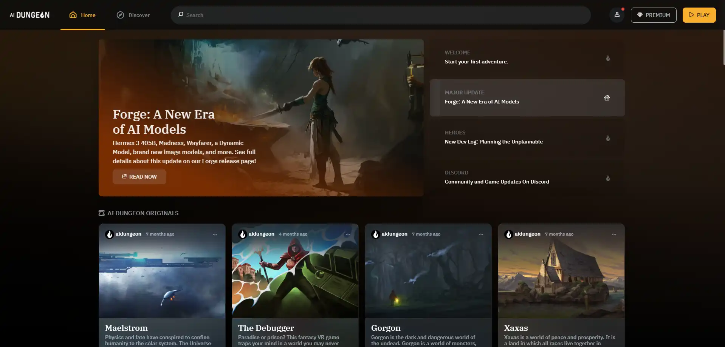Screen dimensions: 725x347
Task: Open the more options menu on Gorgon card
Action: tap(481, 234)
